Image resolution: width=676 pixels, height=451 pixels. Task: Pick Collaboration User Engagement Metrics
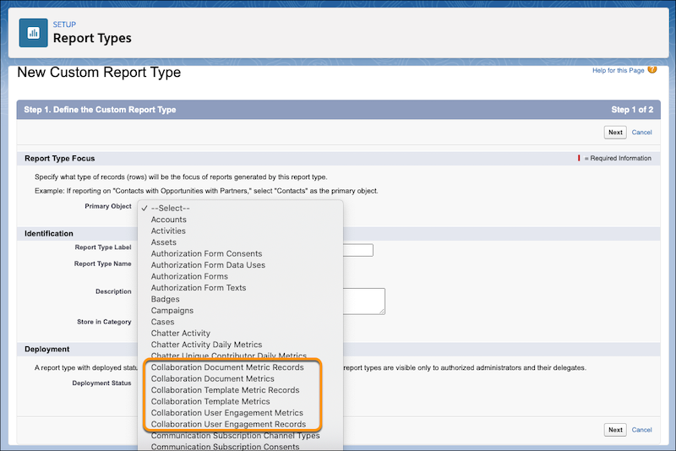click(240, 413)
